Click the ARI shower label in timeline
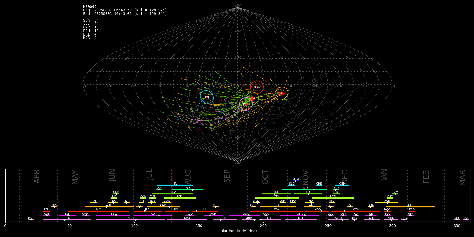Viewport: 474px width, 237px height. 108,205
